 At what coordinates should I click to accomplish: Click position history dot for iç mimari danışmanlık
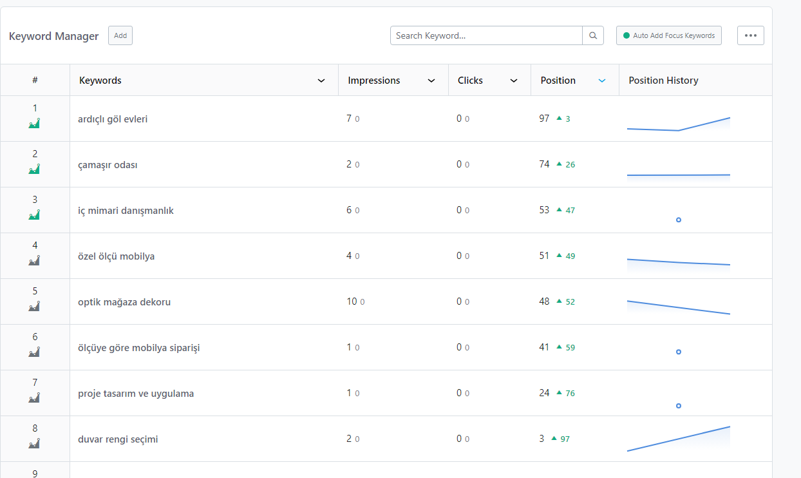click(x=679, y=220)
